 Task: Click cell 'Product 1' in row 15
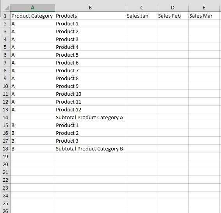pyautogui.click(x=90, y=125)
